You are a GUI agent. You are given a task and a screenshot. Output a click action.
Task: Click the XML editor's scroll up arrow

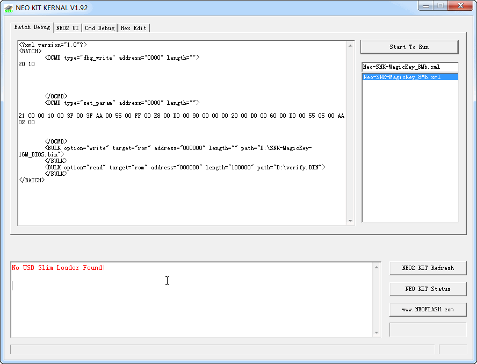click(x=351, y=46)
